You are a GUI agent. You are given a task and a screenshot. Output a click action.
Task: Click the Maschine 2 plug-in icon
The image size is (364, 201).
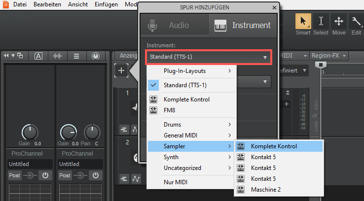coord(241,190)
